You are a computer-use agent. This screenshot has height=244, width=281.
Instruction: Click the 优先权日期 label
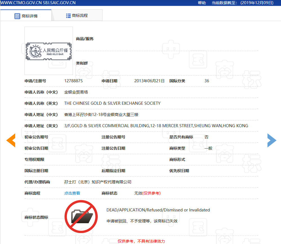[x=179, y=171]
